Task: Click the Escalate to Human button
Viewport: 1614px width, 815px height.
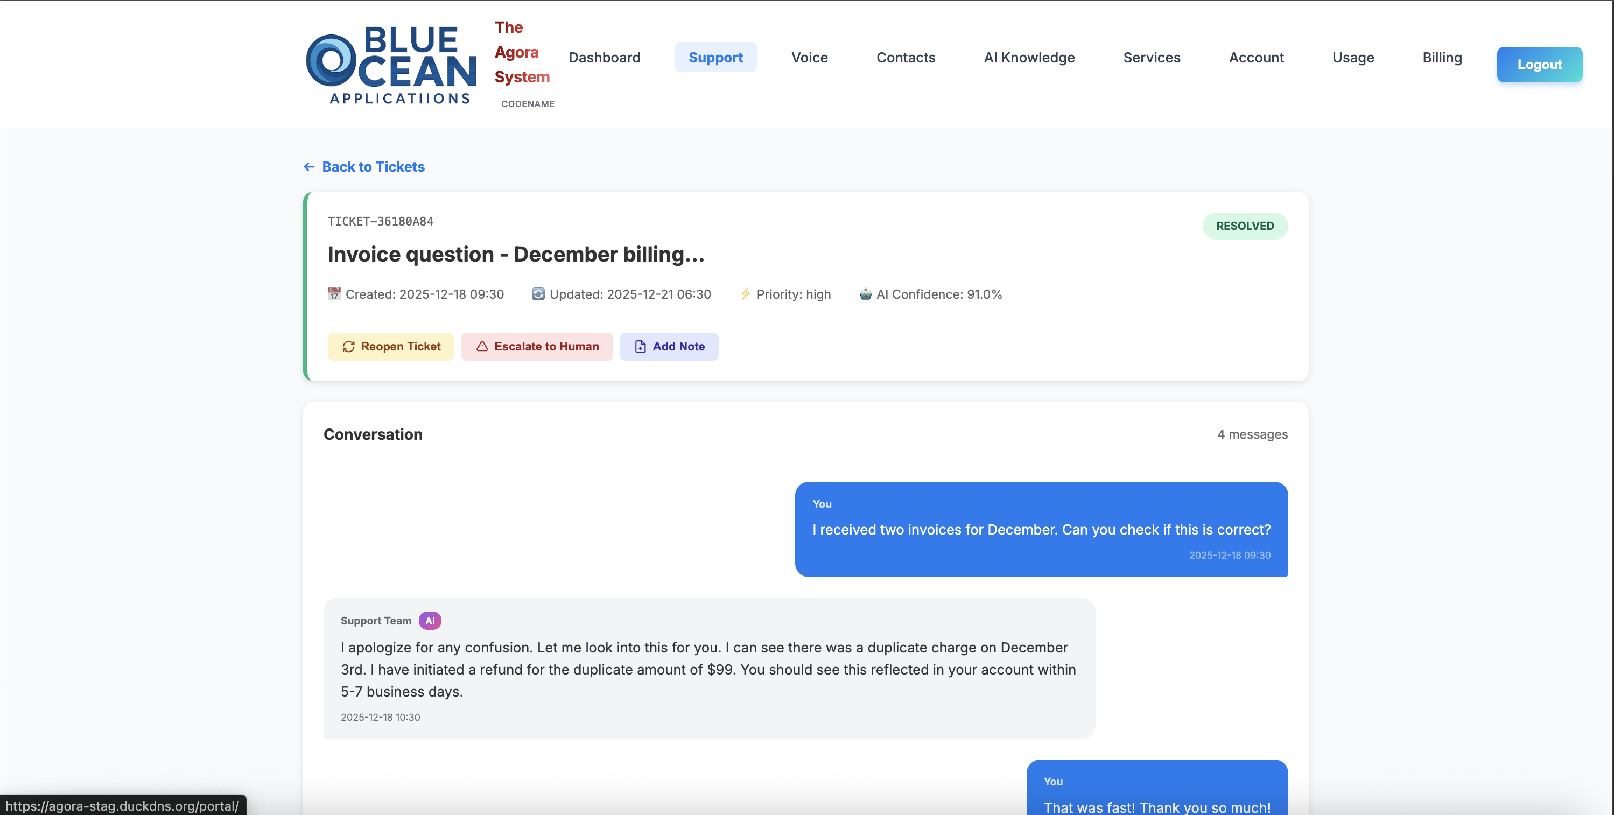Action: point(537,347)
